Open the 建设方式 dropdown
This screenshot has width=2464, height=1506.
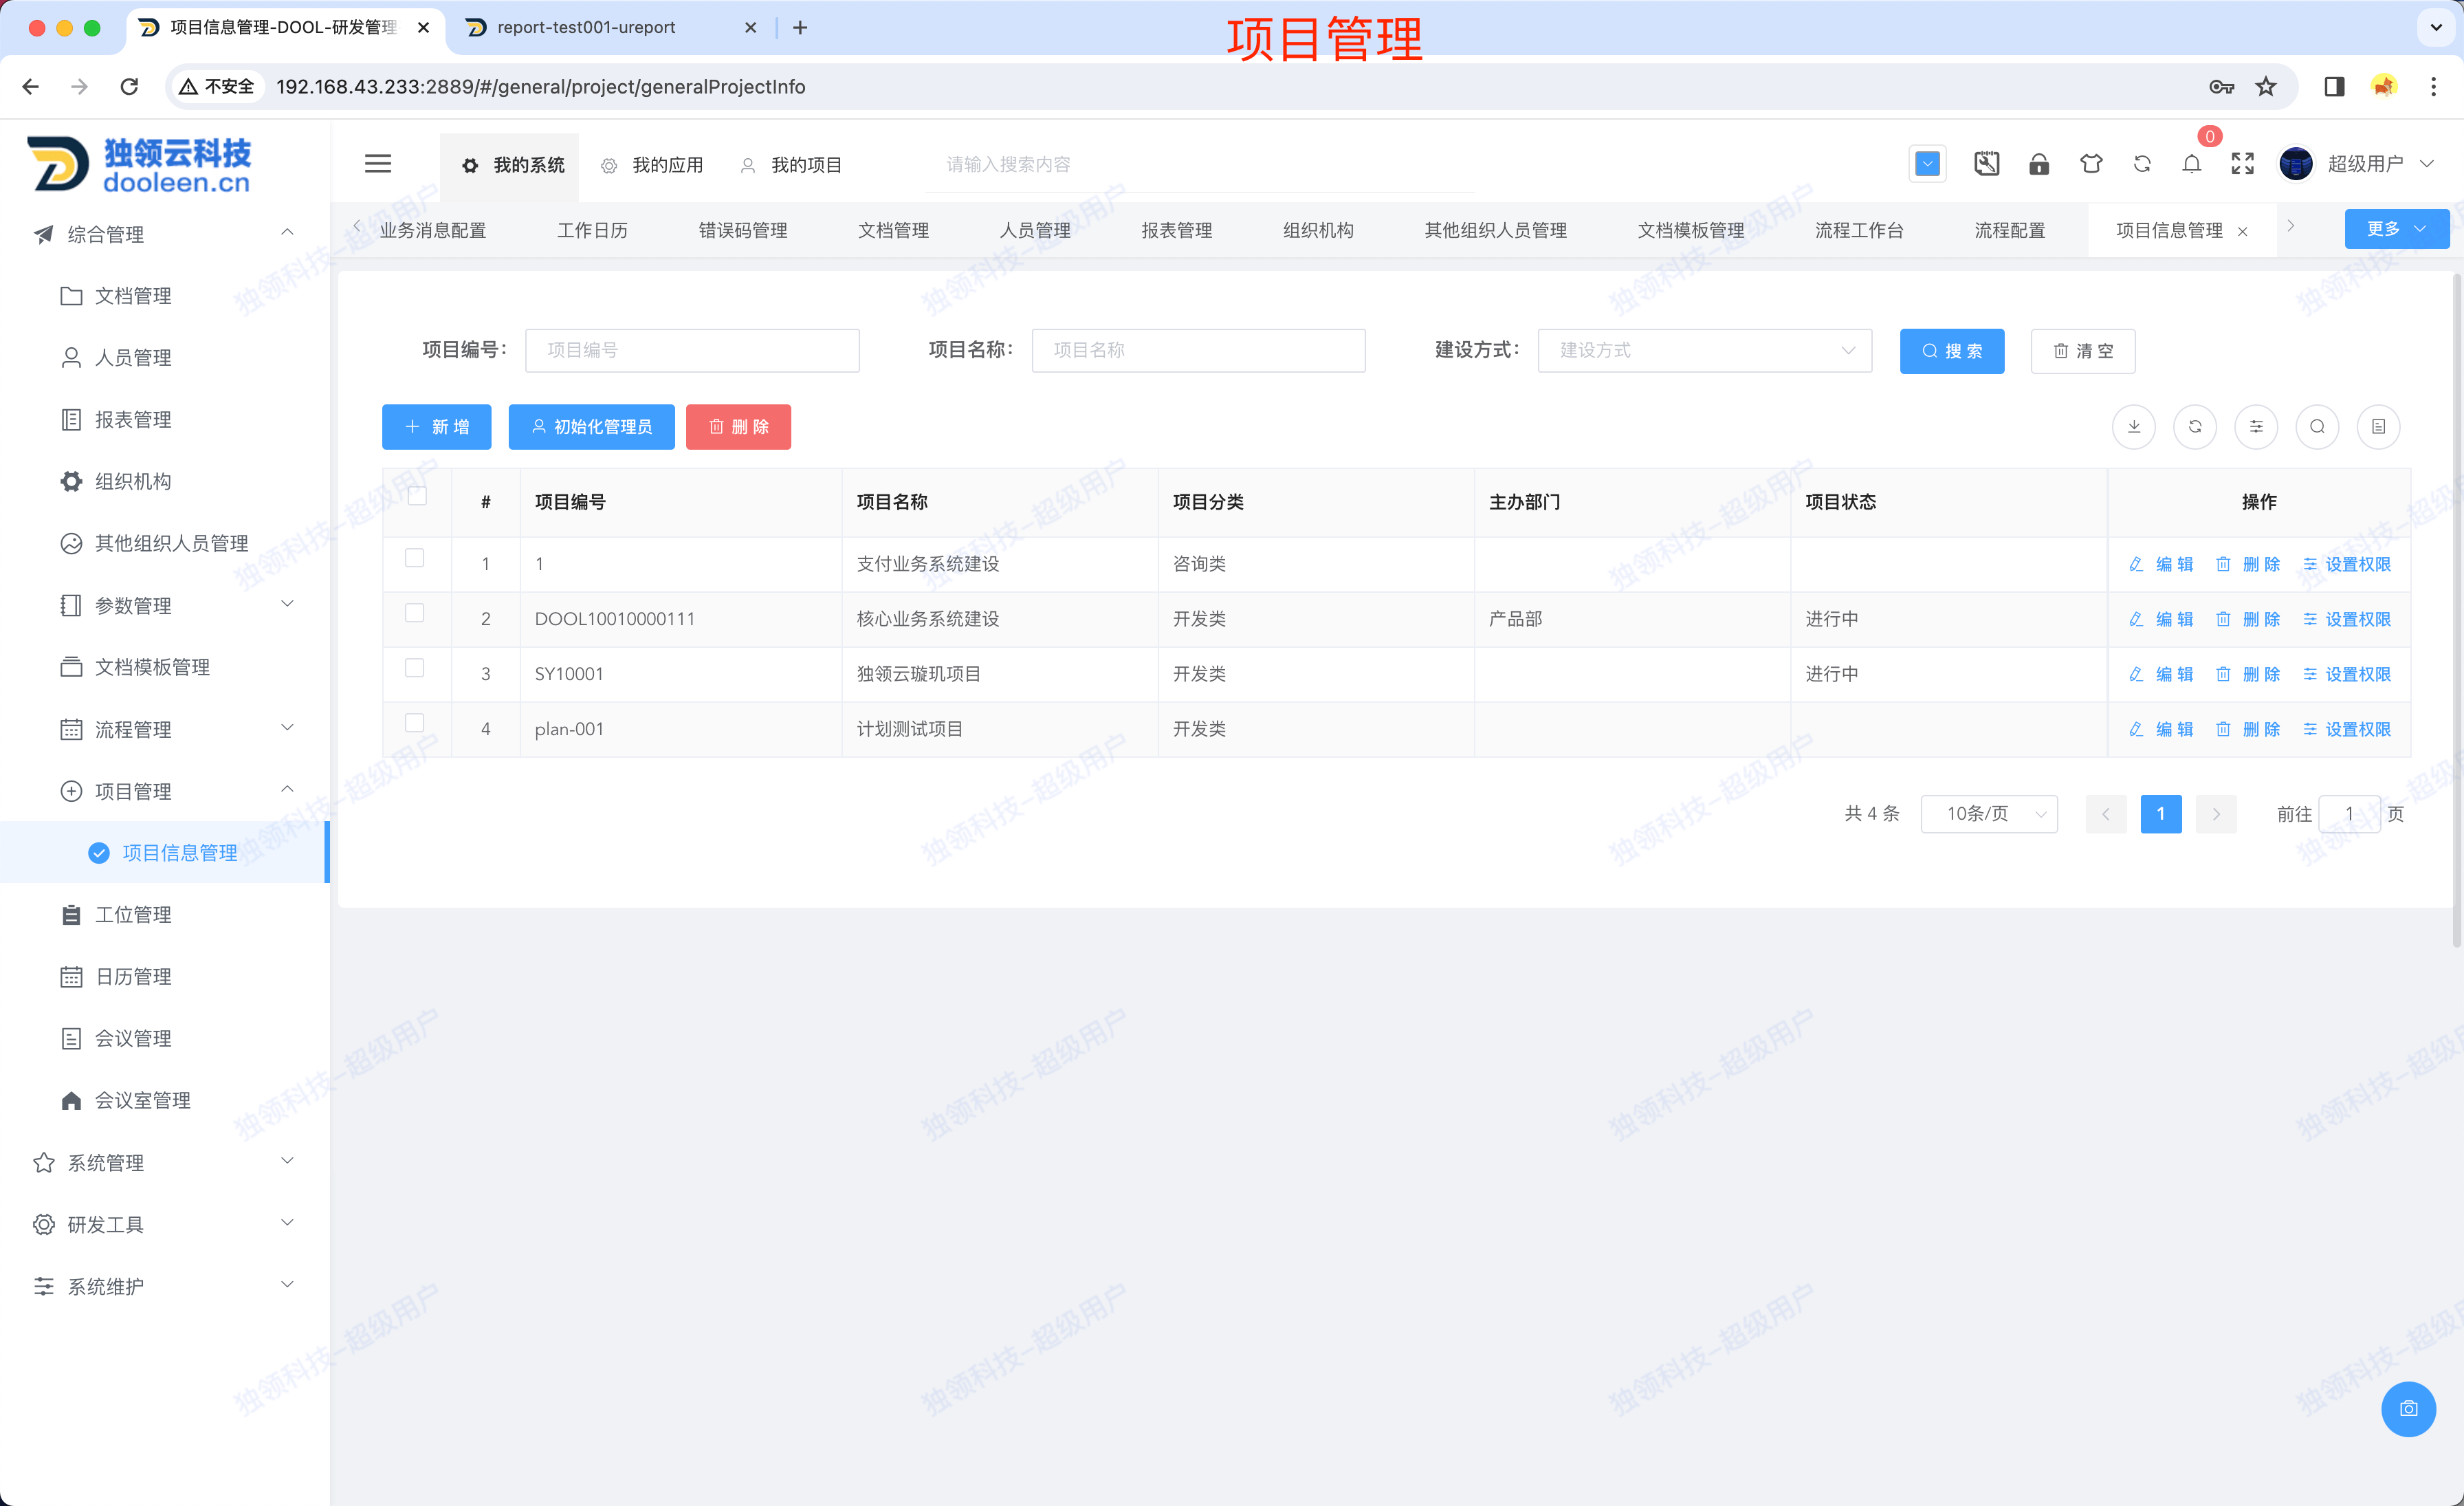1704,351
